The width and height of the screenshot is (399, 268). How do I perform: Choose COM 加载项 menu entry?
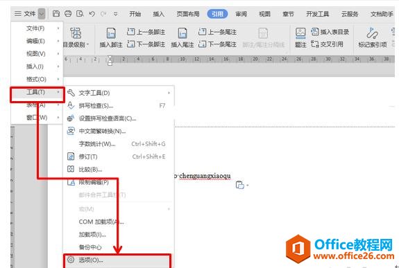(x=119, y=222)
